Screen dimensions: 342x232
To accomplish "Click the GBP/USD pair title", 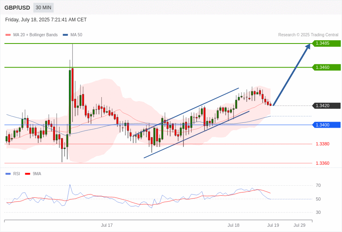I will [x=17, y=8].
